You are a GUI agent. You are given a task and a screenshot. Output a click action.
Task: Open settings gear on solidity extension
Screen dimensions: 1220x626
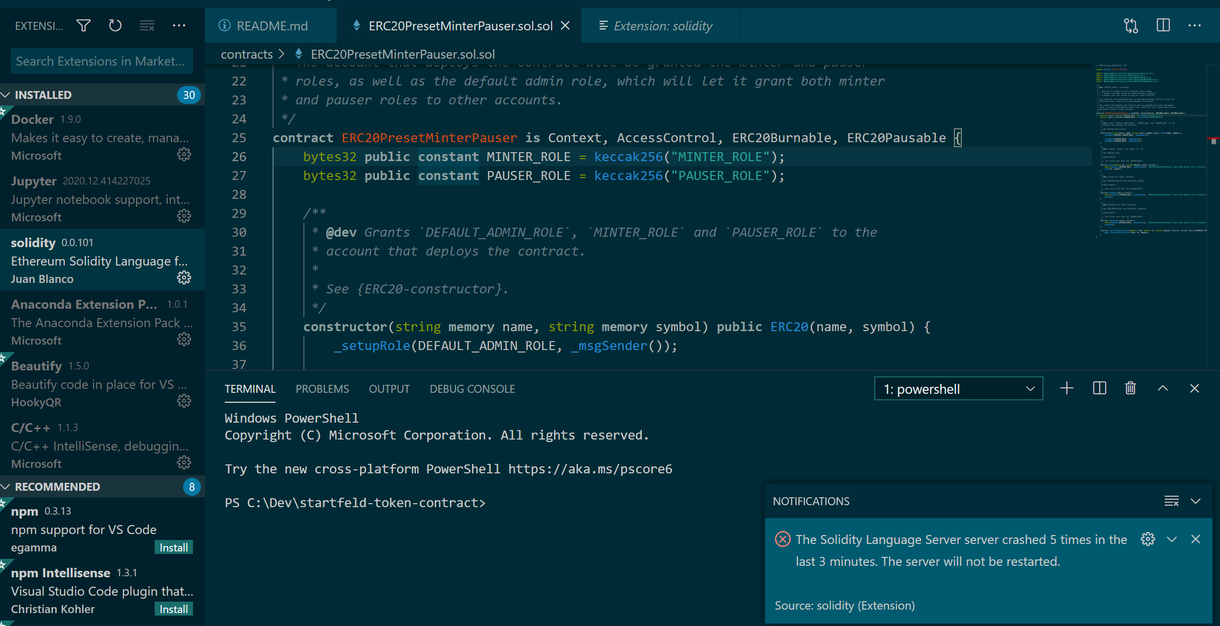click(x=184, y=277)
